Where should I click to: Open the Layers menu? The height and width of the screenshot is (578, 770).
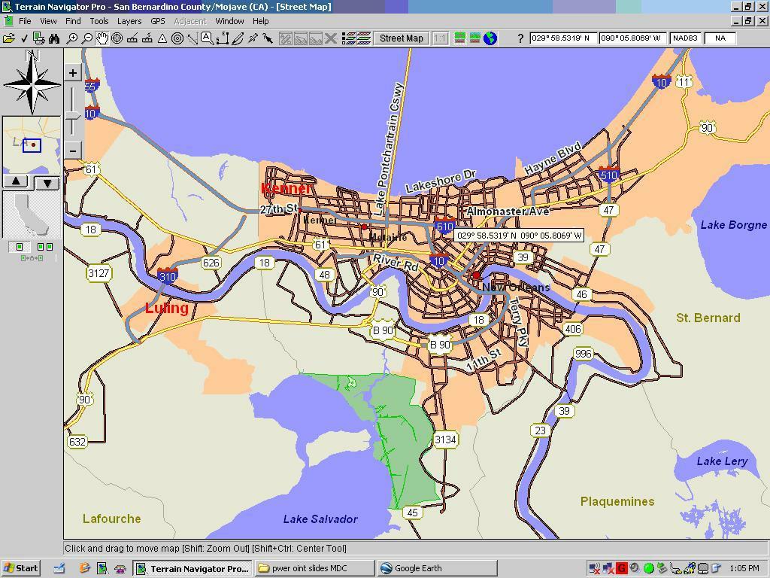pos(129,21)
